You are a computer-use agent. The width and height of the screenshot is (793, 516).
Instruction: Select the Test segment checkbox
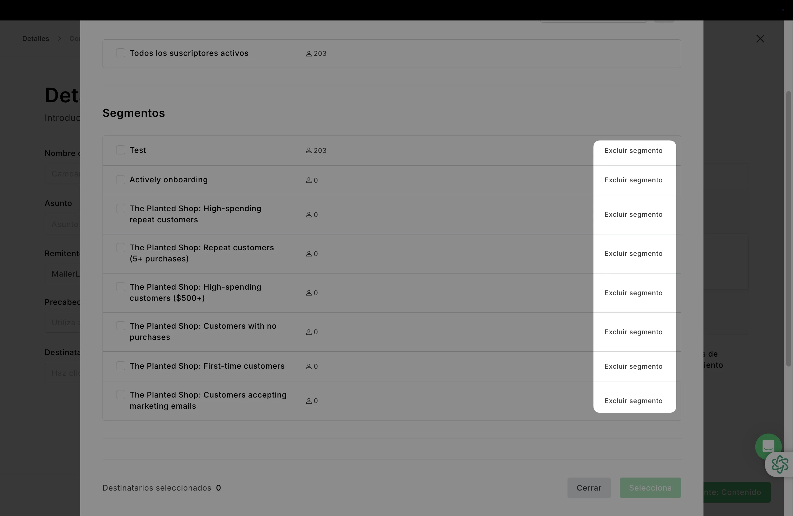coord(120,150)
